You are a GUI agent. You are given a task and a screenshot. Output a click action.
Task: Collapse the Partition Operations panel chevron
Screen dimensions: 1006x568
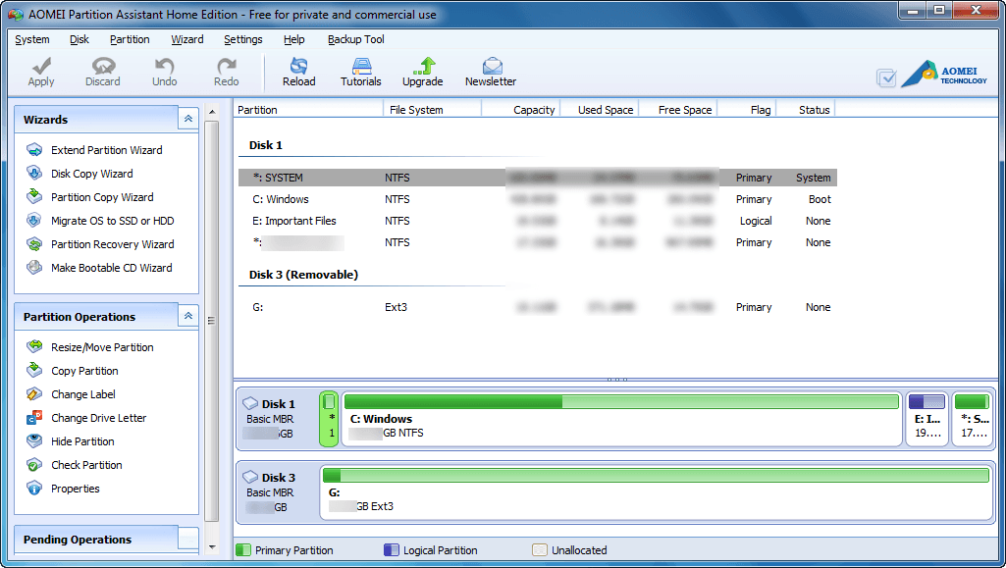pyautogui.click(x=188, y=316)
